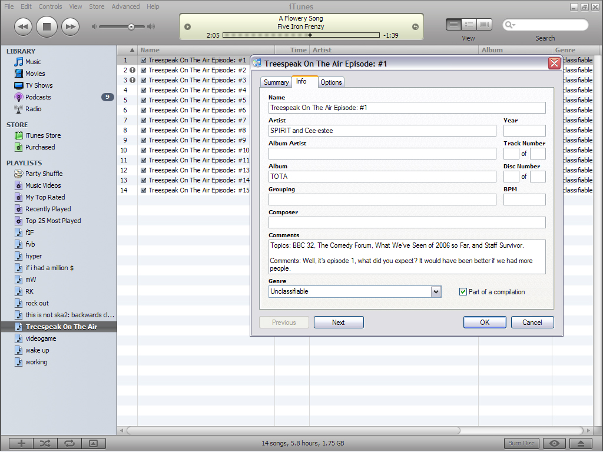Open the Controls menu

tap(51, 6)
